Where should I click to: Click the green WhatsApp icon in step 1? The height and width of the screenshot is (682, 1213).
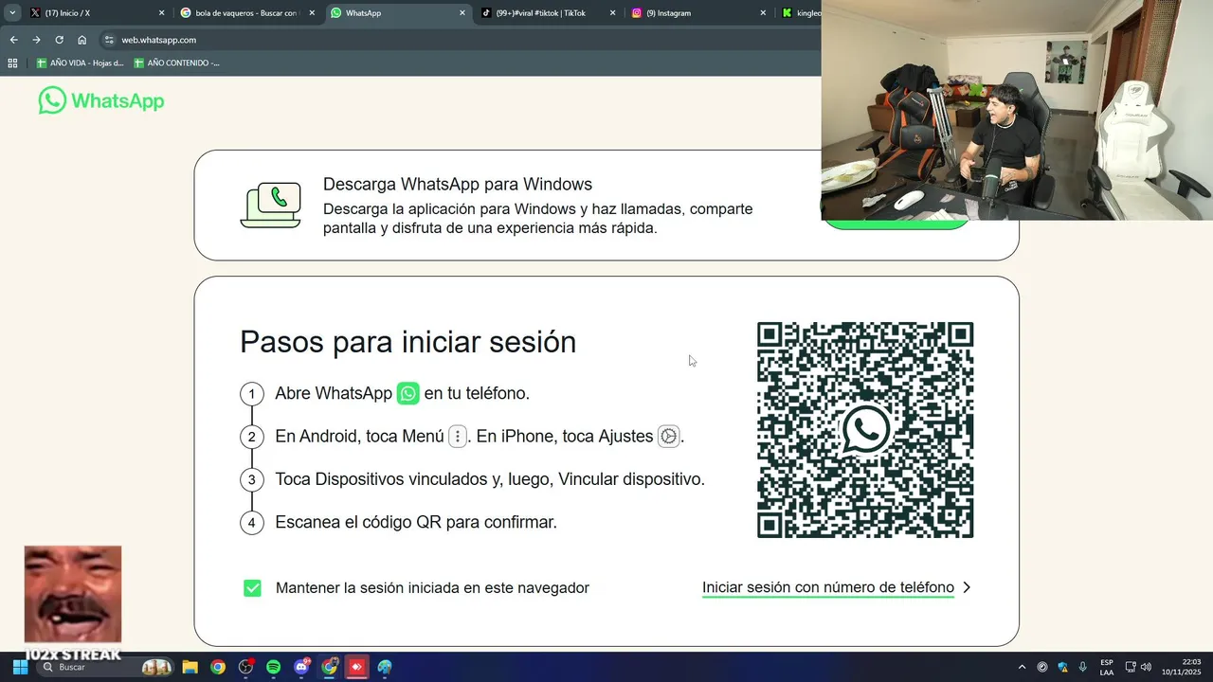point(408,393)
